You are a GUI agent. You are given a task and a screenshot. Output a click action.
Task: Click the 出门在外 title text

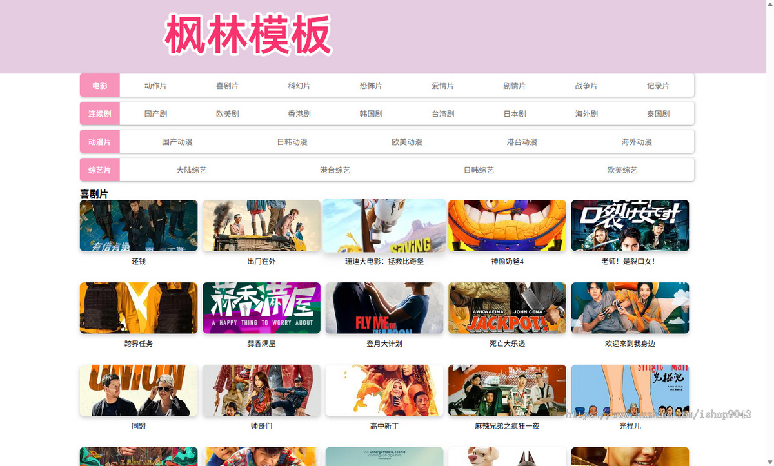click(261, 262)
